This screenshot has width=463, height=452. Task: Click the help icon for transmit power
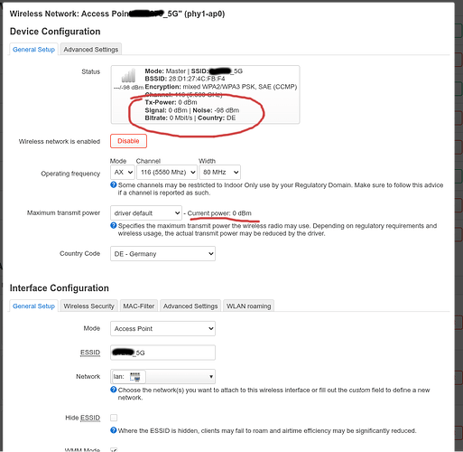(114, 225)
